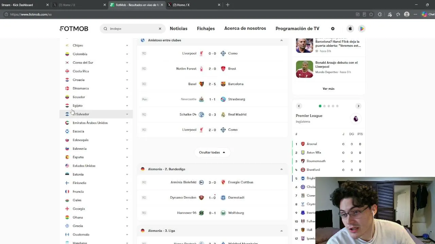Open the Ronald Araujo debuta con el Liverpool article
Image resolution: width=435 pixels, height=244 pixels.
pyautogui.click(x=336, y=65)
